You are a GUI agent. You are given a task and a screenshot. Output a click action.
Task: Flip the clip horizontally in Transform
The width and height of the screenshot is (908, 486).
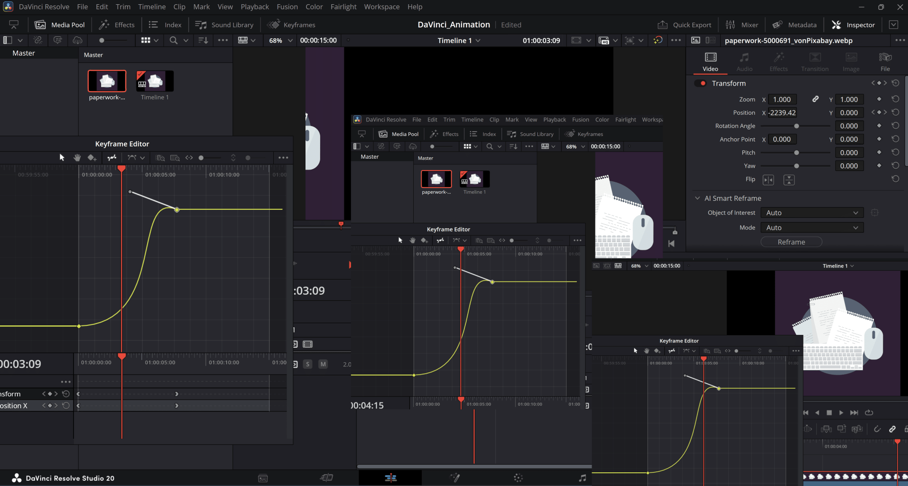tap(769, 179)
